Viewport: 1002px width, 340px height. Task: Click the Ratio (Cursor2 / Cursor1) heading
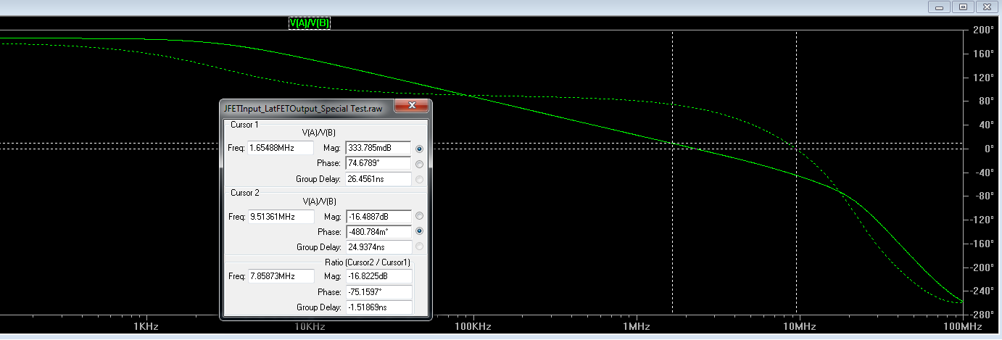coord(368,262)
